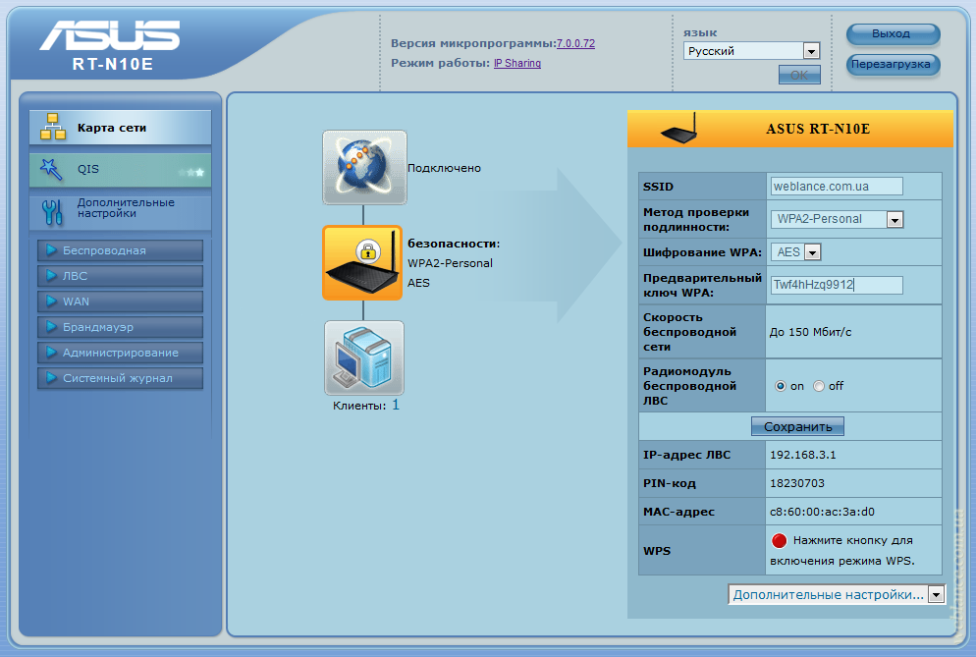Screen dimensions: 976x657
Task: Open the network map tree icon
Action: point(53,127)
